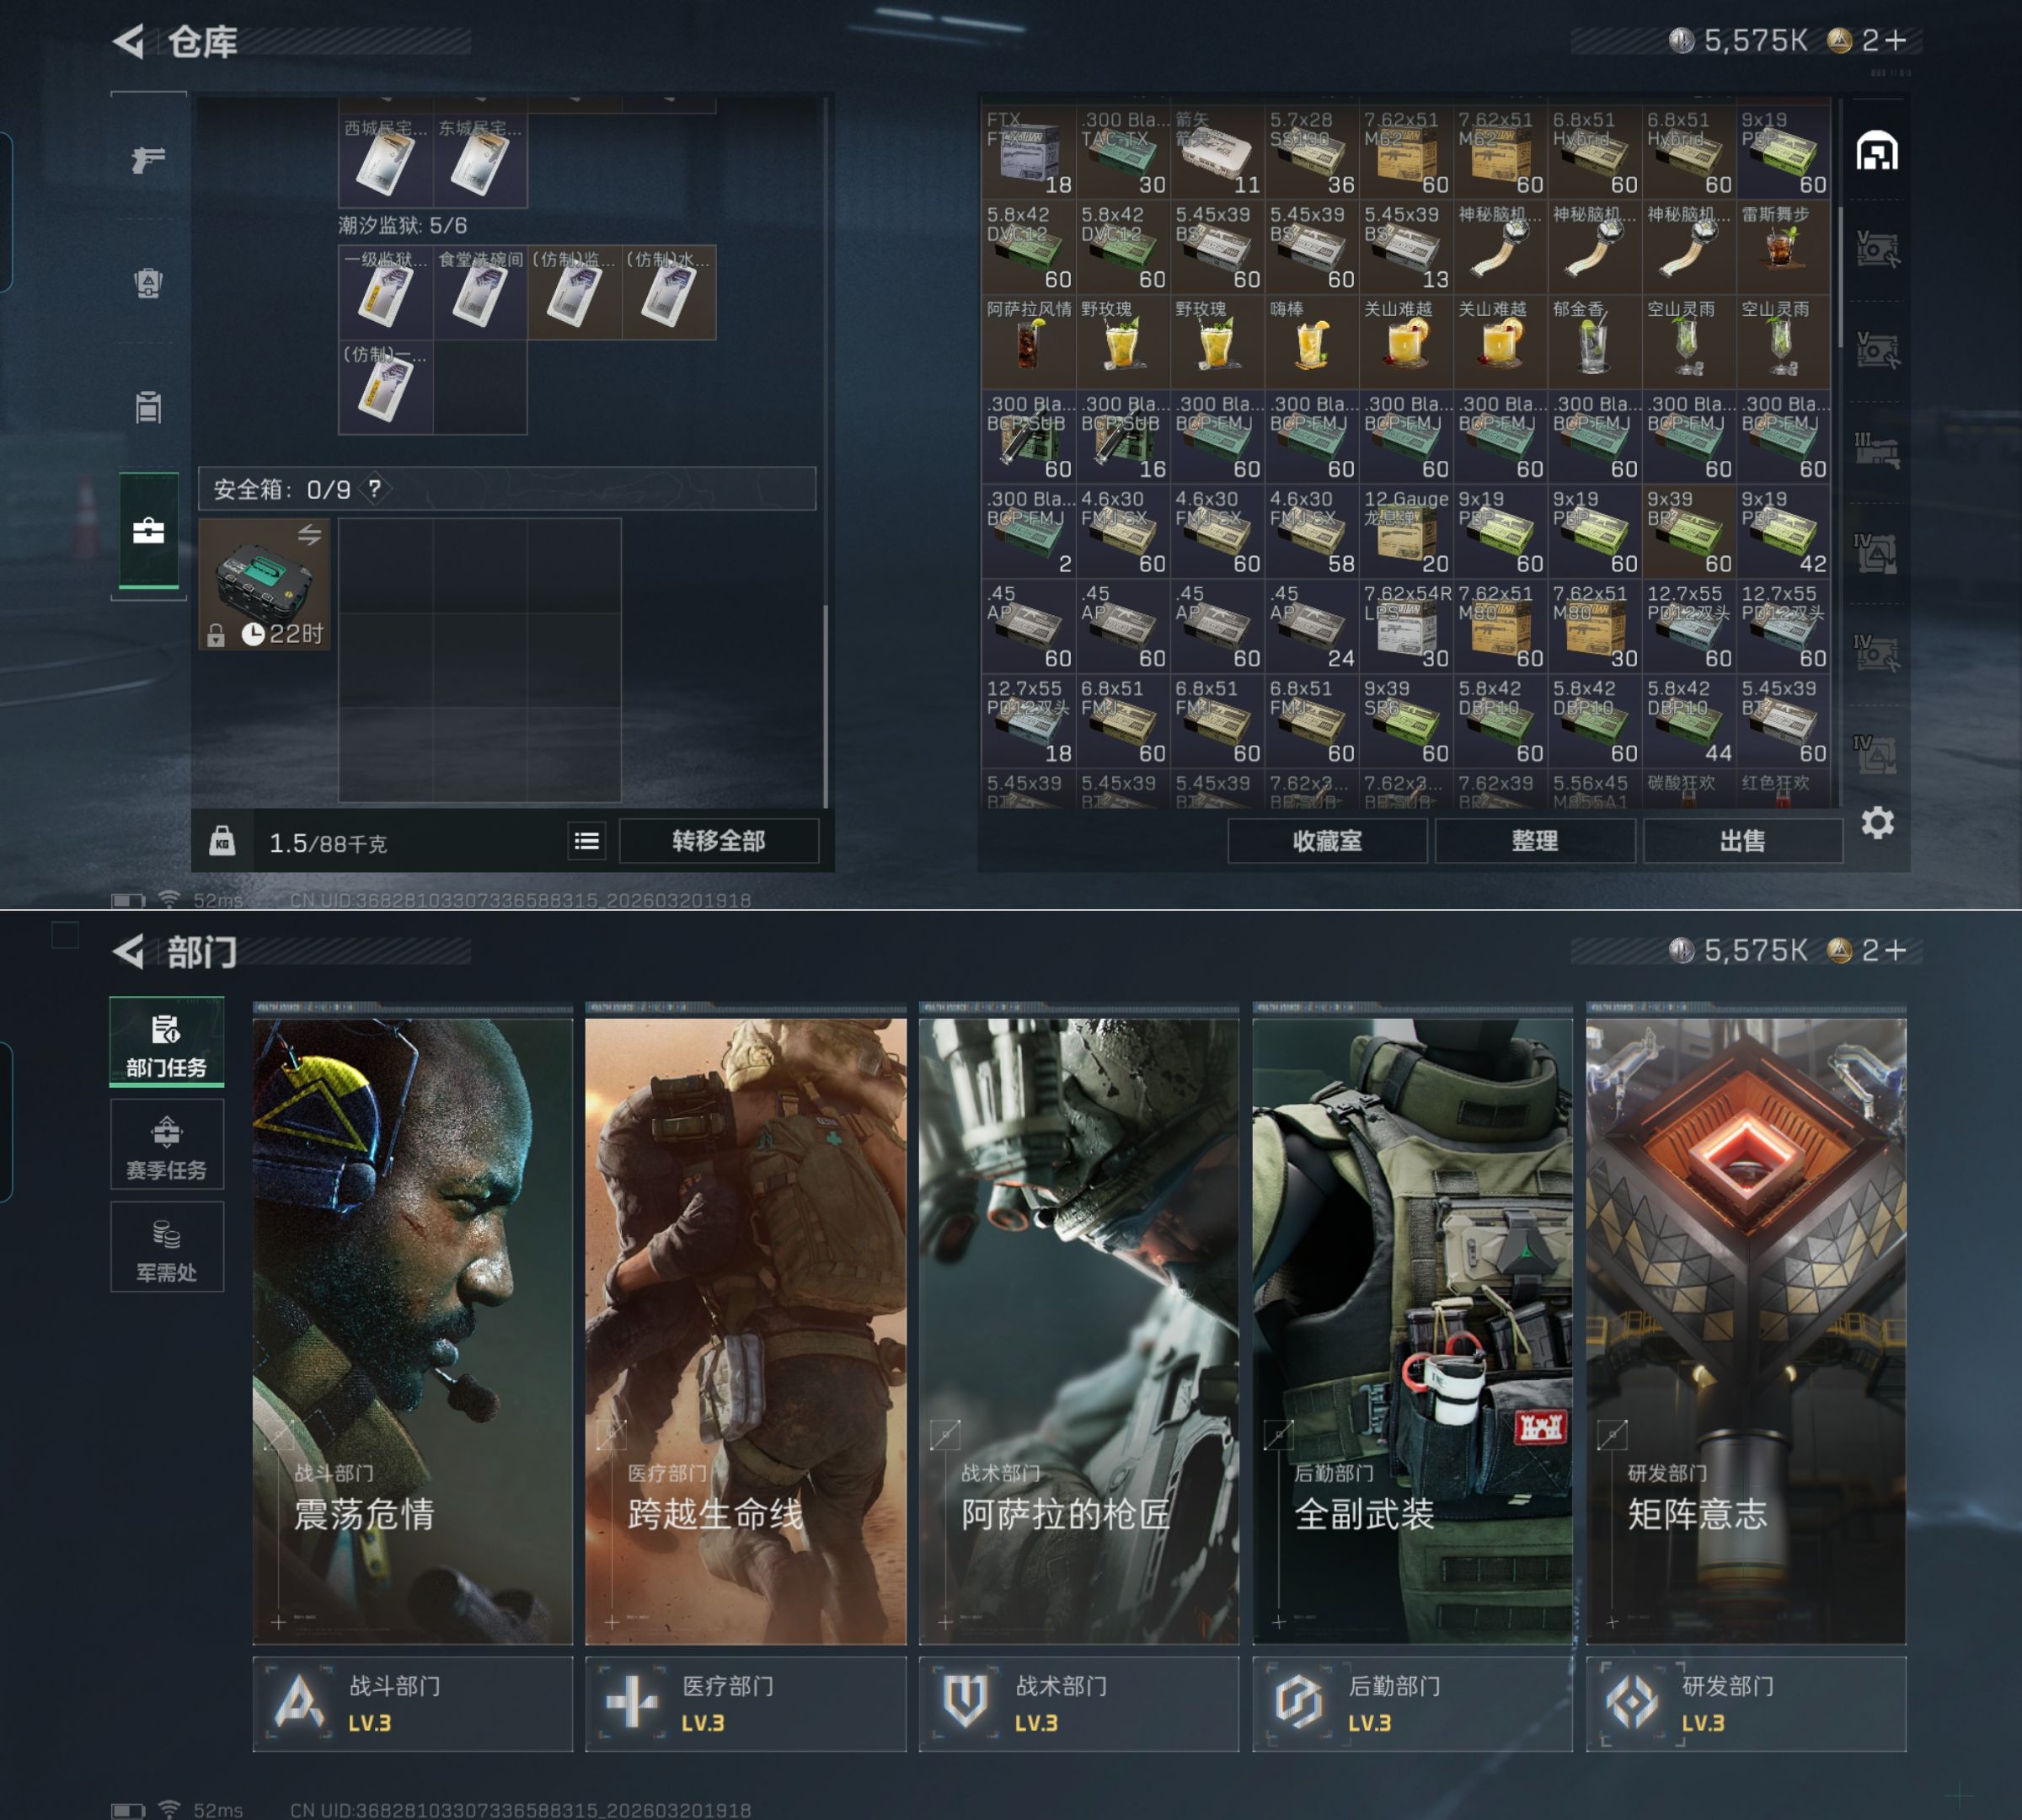Click plus next to gold currency

pos(1896,41)
